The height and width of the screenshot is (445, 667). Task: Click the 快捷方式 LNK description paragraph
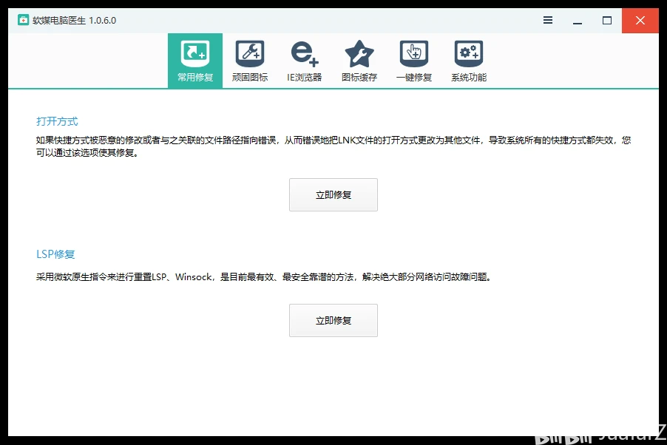point(333,146)
